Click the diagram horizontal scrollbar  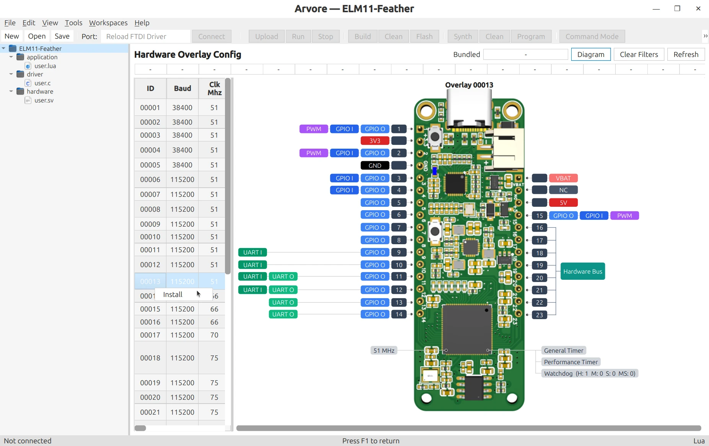[x=469, y=428]
